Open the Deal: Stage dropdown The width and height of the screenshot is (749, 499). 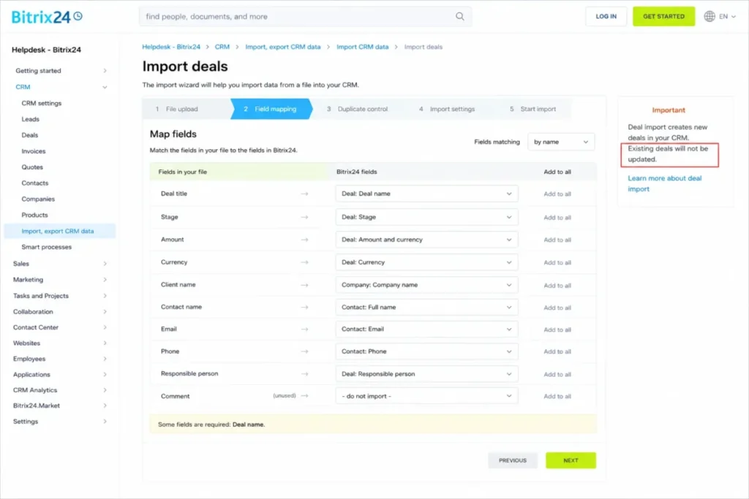tap(426, 217)
